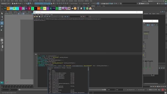
Task: Activate the Paint selection tool
Action: pos(2,20)
